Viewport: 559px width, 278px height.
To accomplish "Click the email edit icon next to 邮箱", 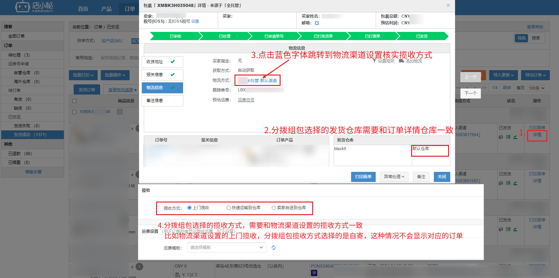I will [x=317, y=23].
